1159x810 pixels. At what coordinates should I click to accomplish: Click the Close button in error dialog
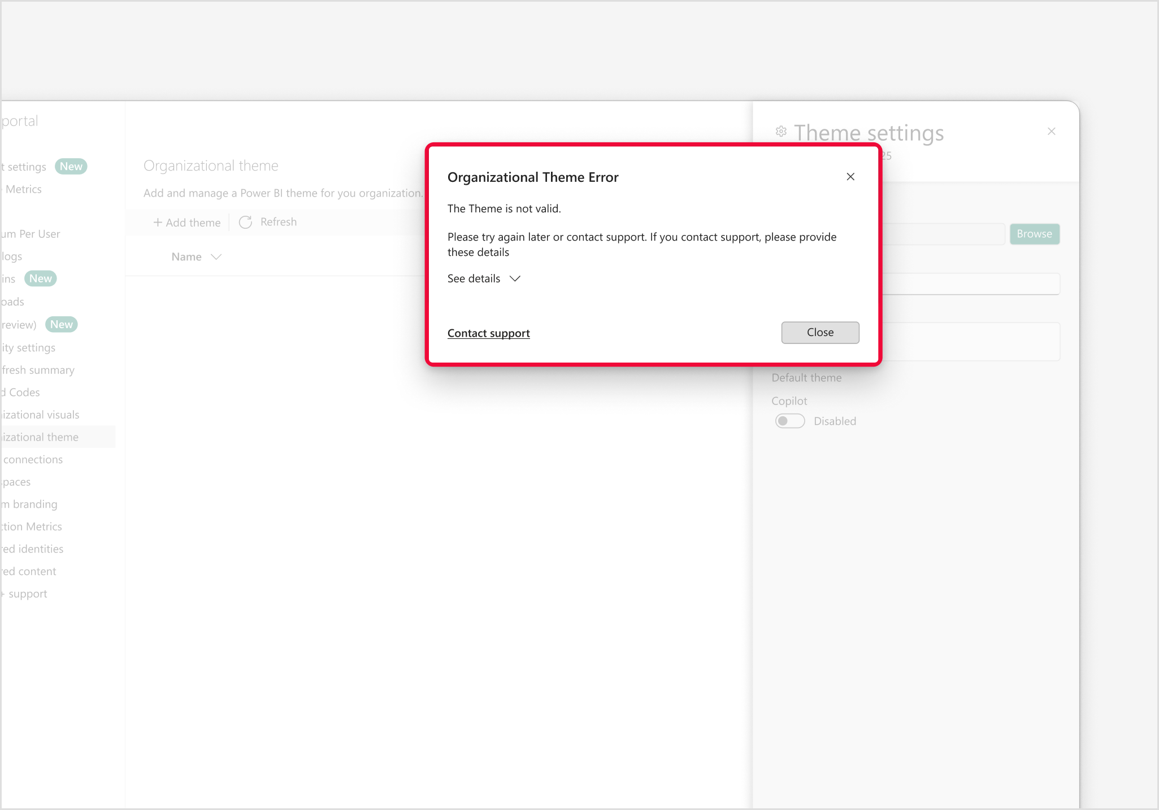point(820,333)
